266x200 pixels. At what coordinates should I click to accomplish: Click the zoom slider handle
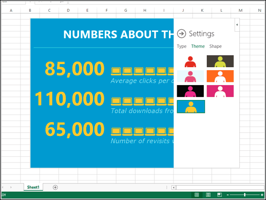pos(245,195)
